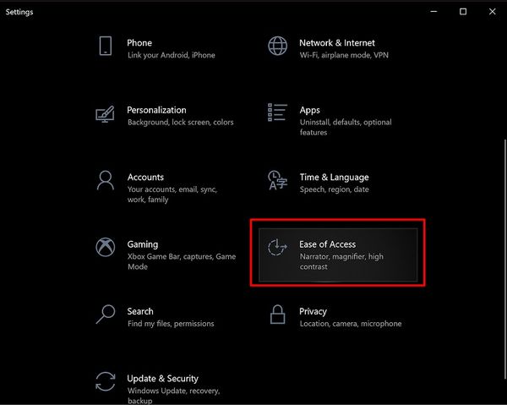The height and width of the screenshot is (405, 507).
Task: Open the Network & Internet globe icon
Action: [x=277, y=46]
